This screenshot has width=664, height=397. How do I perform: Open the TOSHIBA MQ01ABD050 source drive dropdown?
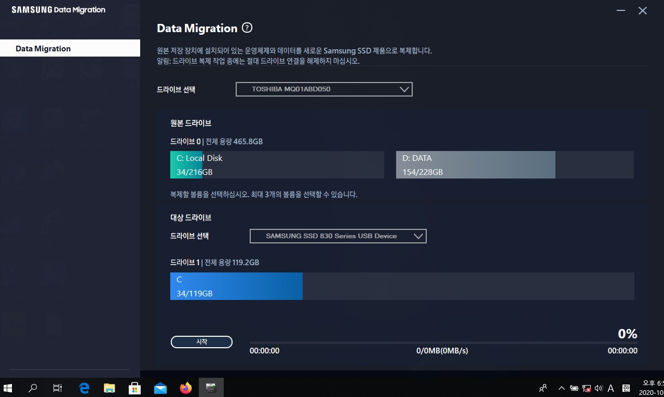324,89
